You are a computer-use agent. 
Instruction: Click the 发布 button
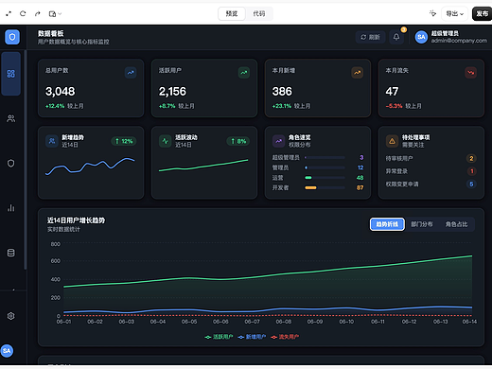[x=482, y=13]
